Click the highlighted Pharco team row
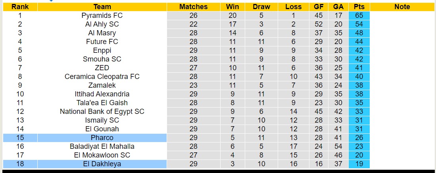Viewport: 436px width, 173px height. coord(102,138)
